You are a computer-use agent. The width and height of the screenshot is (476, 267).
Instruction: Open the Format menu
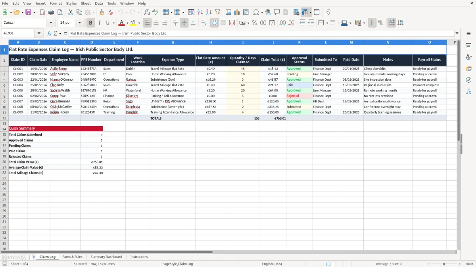pos(56,3)
